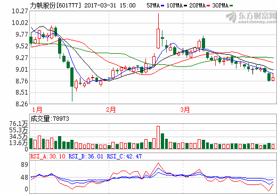
Task: Click the 20PMA red legend color marker
Action: tap(208, 6)
